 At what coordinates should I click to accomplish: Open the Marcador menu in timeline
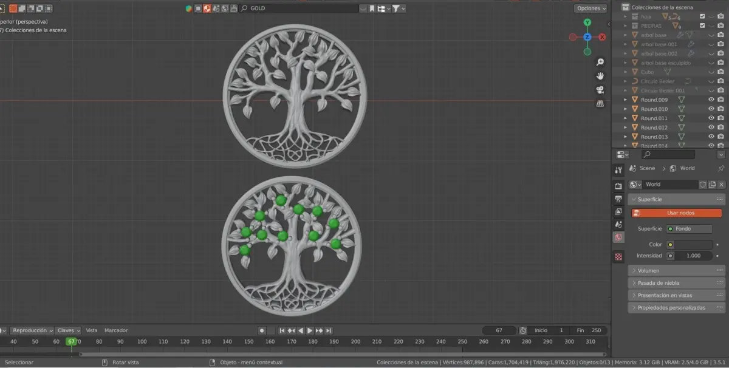coord(116,330)
